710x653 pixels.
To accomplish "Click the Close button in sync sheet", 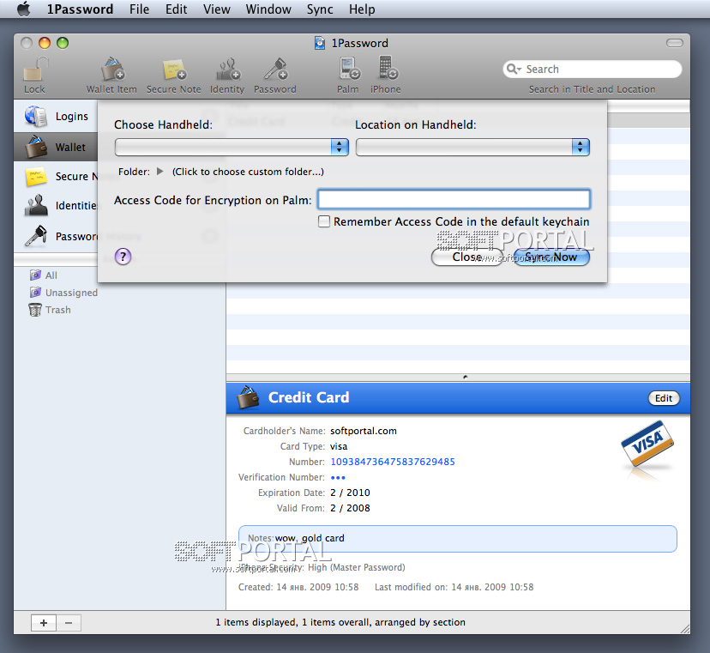I will (467, 257).
